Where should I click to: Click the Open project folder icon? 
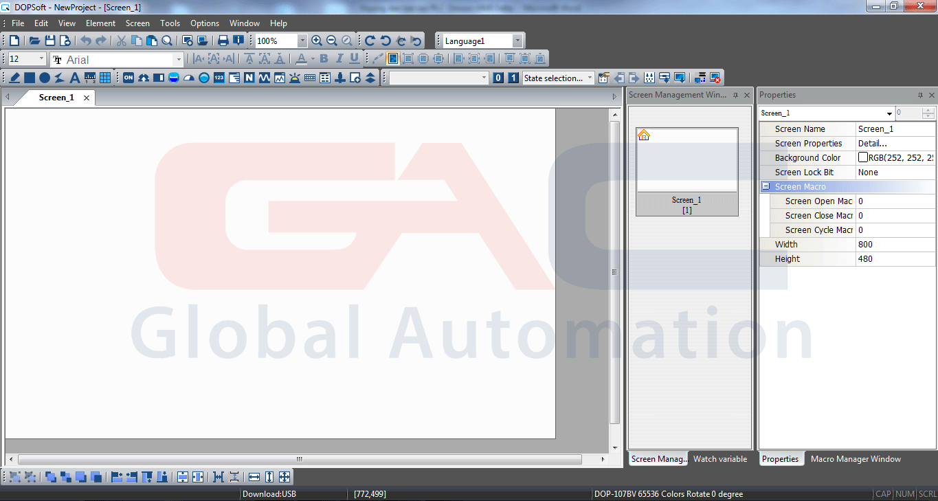34,41
